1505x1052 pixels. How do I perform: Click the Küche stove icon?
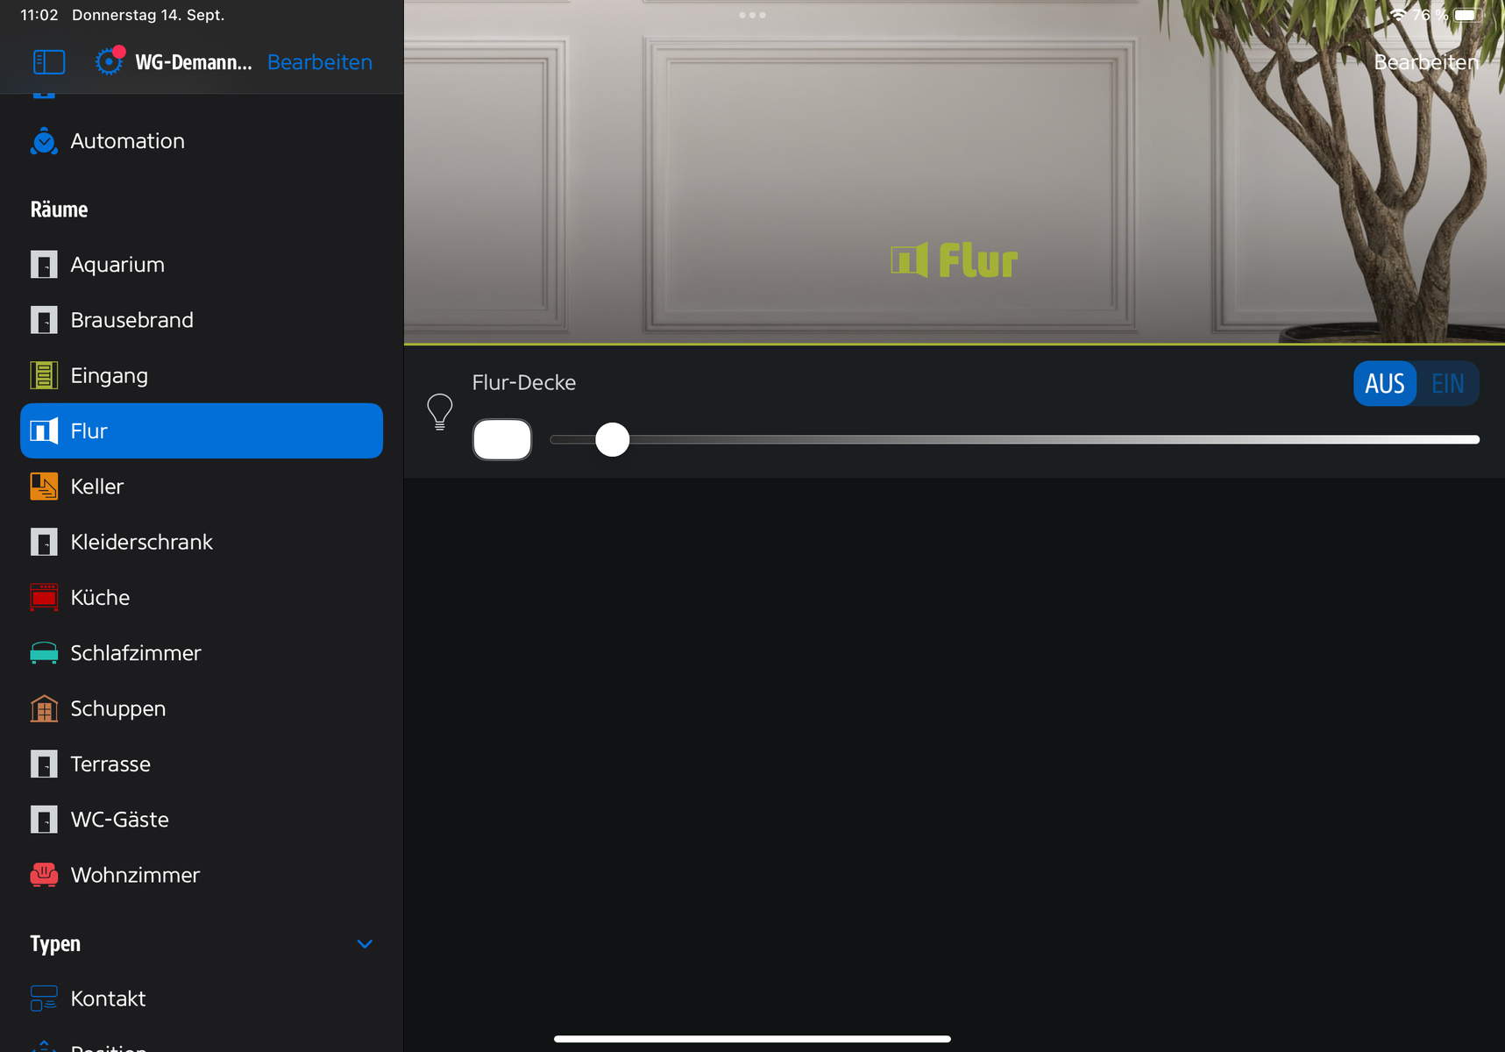tap(44, 598)
